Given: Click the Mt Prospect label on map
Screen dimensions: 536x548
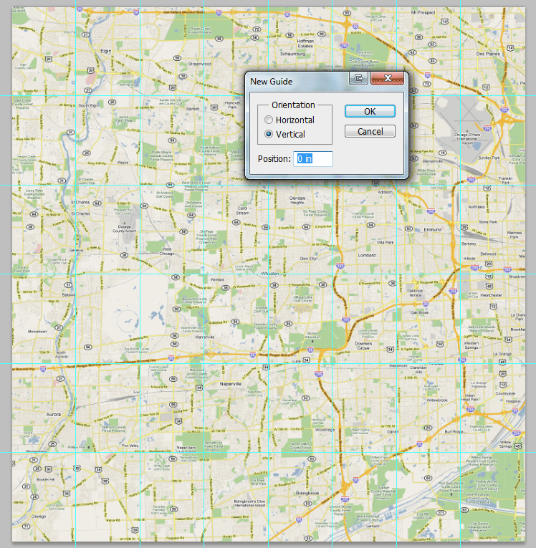Looking at the screenshot, I should 423,12.
